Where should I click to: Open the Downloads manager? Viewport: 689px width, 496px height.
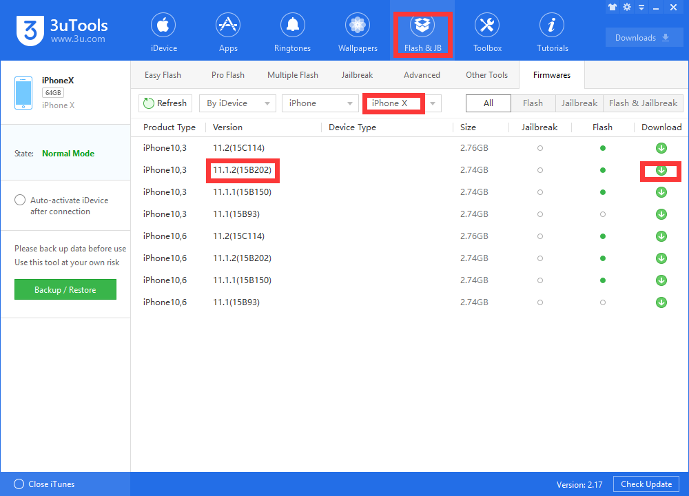(x=644, y=38)
